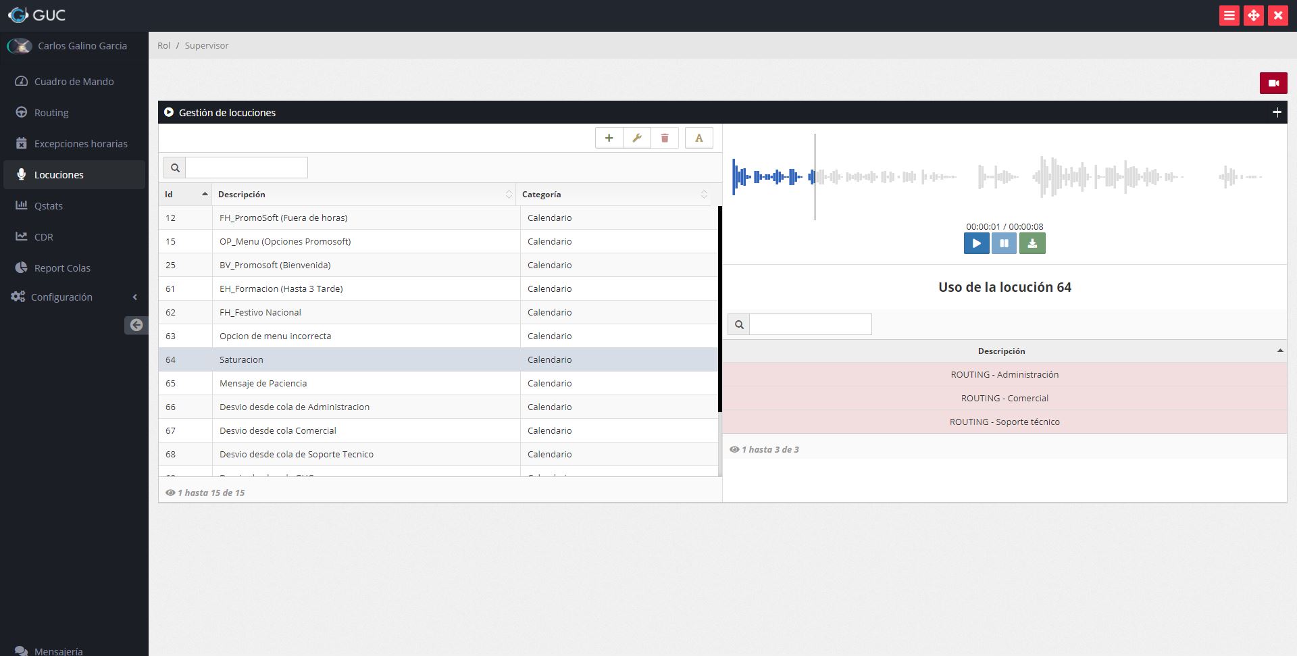Click the magnifier icon beside usage search
Viewport: 1297px width, 656px height.
tap(739, 324)
